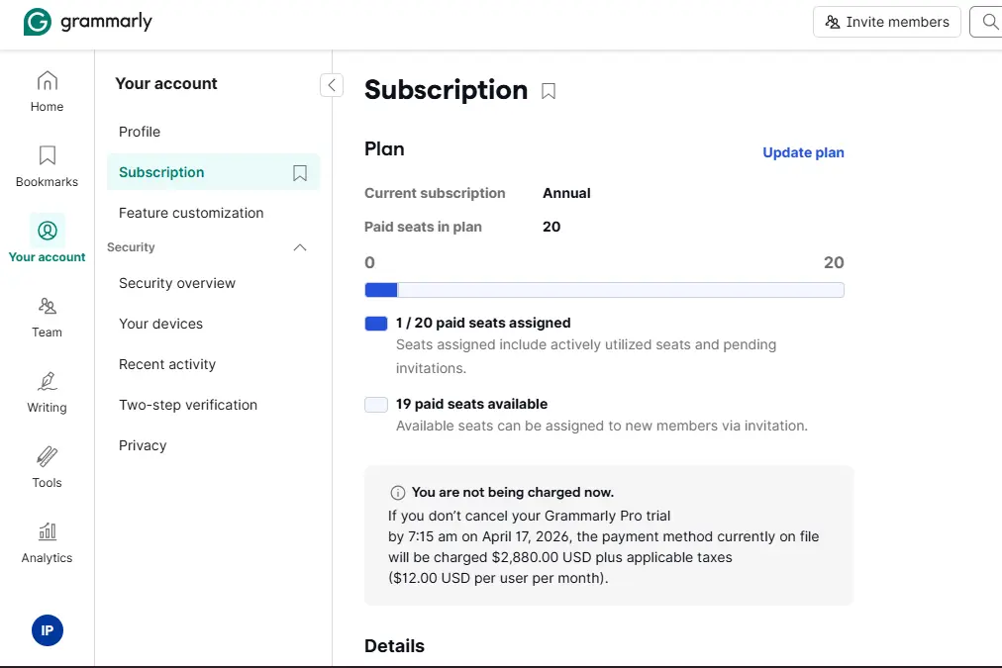Open the Writing section in the sidebar
Screen dimensions: 1002x668
(x=47, y=393)
